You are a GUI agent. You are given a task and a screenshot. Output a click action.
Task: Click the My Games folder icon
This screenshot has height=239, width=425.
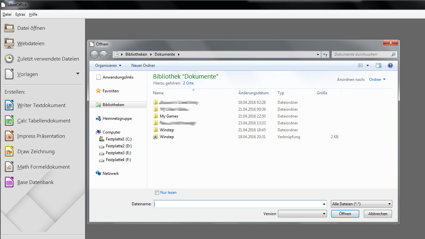(x=156, y=116)
